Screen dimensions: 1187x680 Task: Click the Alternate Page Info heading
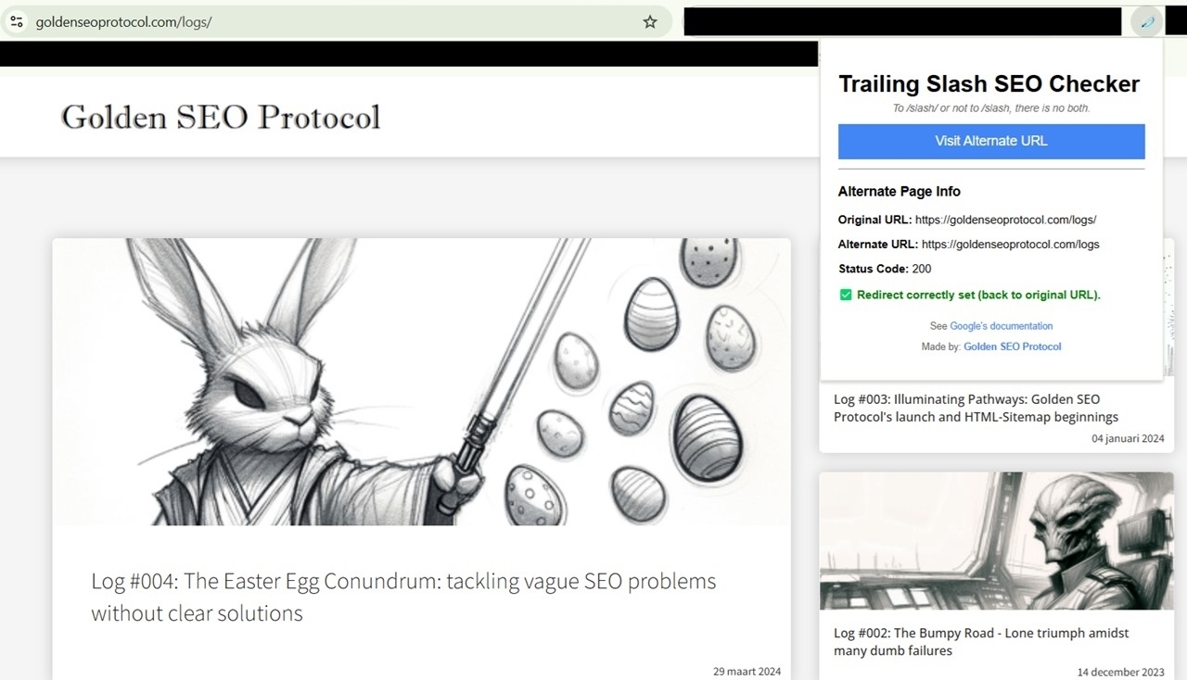point(900,192)
